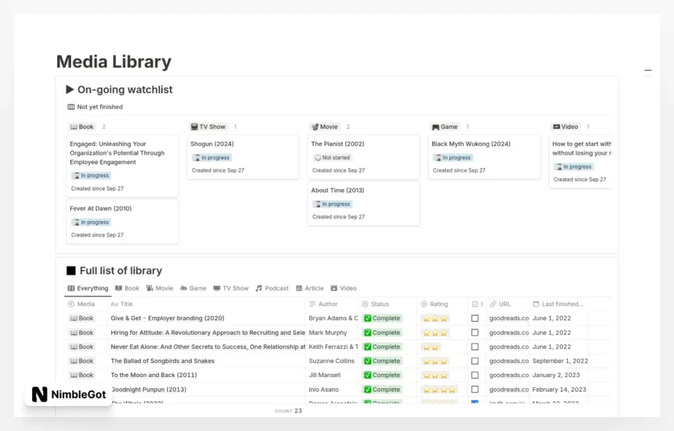Screen dimensions: 674x431
Task: Switch to the Game tab in library
Action: (193, 288)
